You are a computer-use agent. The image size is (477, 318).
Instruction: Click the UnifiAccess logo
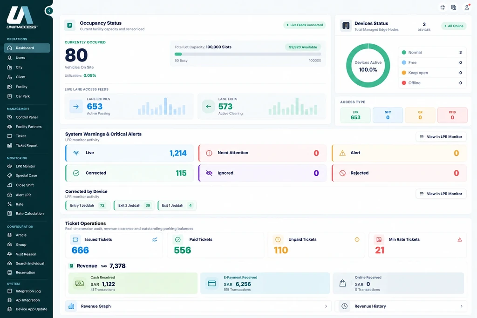[x=22, y=17]
